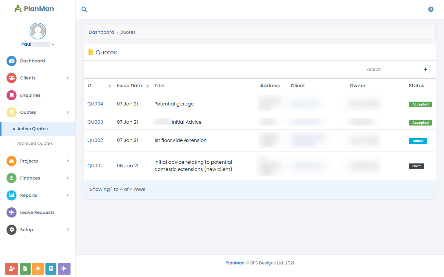Click the Dashboard gauge icon in sidebar
This screenshot has height=277, width=444.
tap(12, 61)
